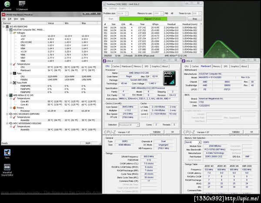The height and width of the screenshot is (203, 261).
Task: Click the Fans PWM category icon
Action: pyautogui.click(x=14, y=83)
